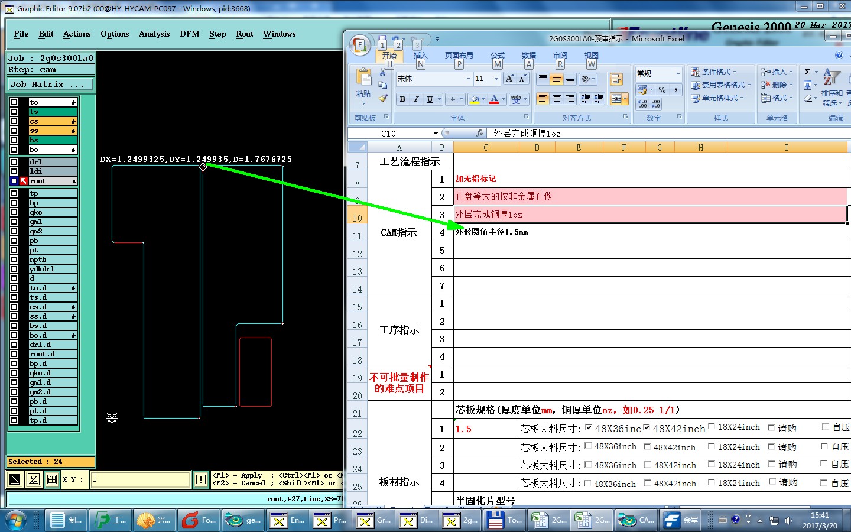Open the Name Box C10 dropdown
The width and height of the screenshot is (851, 532).
coord(436,134)
